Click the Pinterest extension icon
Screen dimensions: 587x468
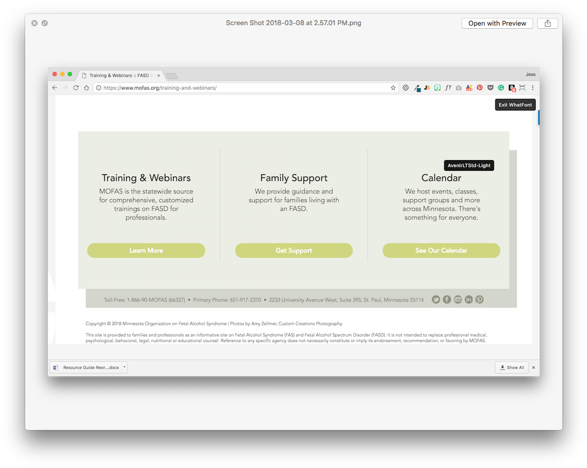click(480, 88)
